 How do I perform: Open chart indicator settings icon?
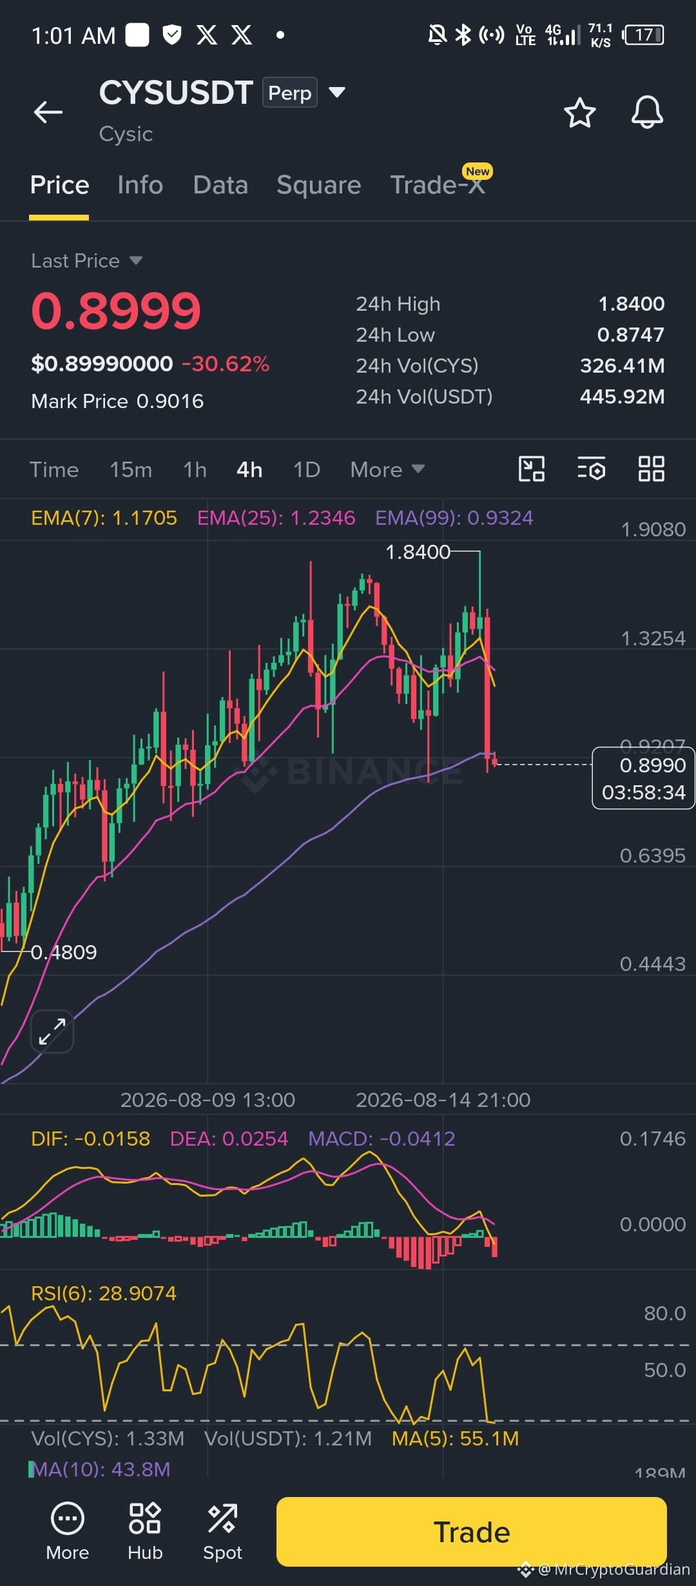[591, 469]
